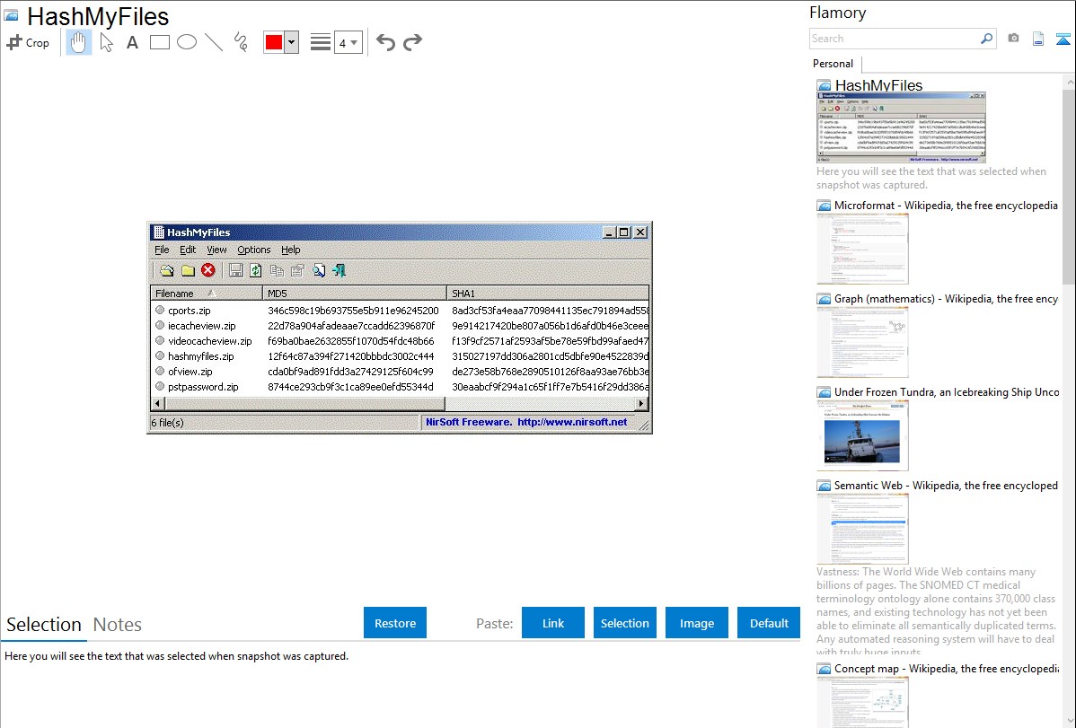The image size is (1076, 728).
Task: Open the Semantic Web snapshot thumbnail
Action: pos(862,529)
